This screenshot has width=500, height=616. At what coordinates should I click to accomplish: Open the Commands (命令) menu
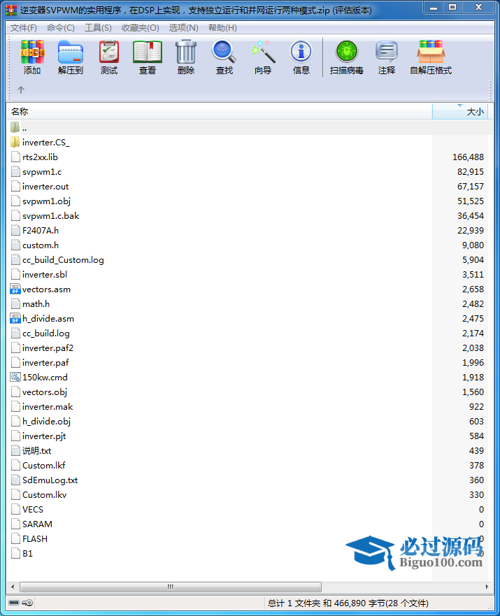click(60, 28)
